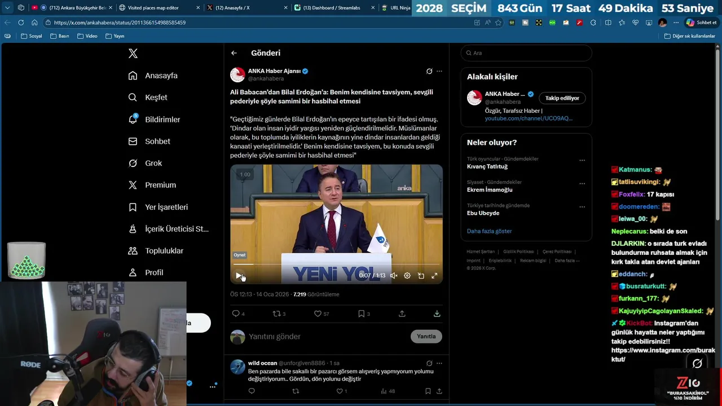Viewport: 722px width, 406px height.
Task: Repost wild ocean's reply
Action: 296,391
